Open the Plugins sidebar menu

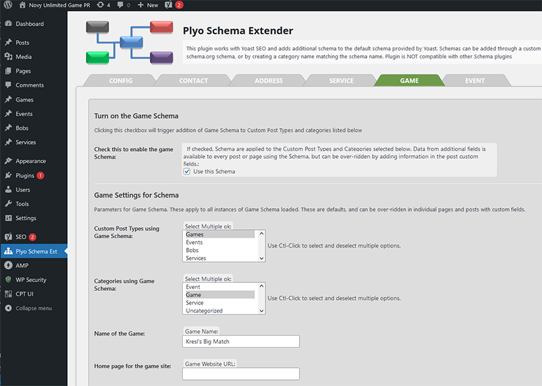pos(25,175)
